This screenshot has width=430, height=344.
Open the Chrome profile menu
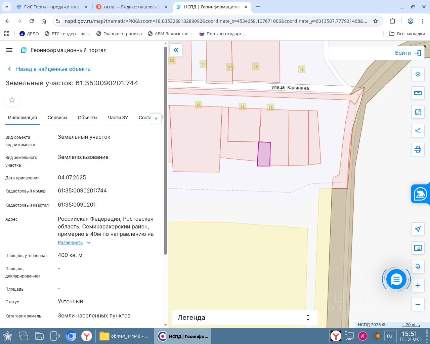410,21
